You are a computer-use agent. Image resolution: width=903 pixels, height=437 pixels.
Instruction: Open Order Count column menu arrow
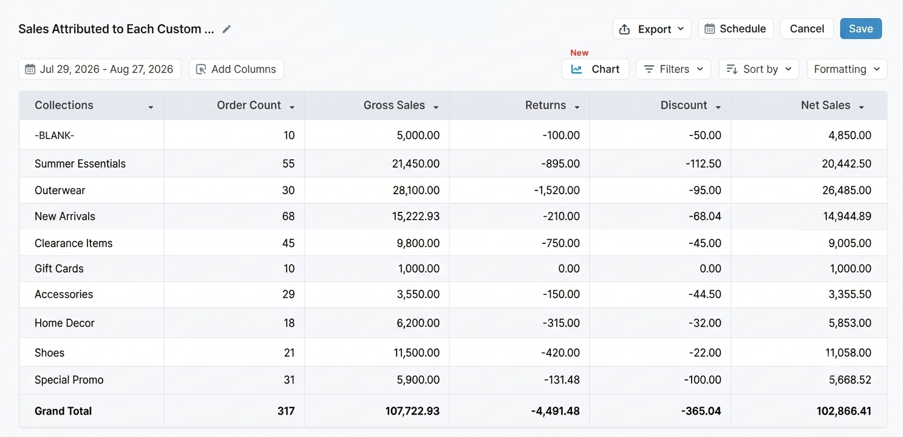[292, 107]
